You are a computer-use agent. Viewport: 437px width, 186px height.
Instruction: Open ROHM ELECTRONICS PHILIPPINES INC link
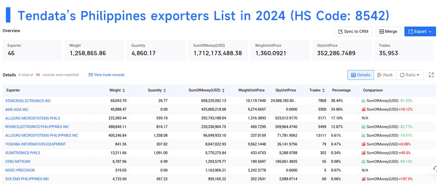pyautogui.click(x=37, y=126)
